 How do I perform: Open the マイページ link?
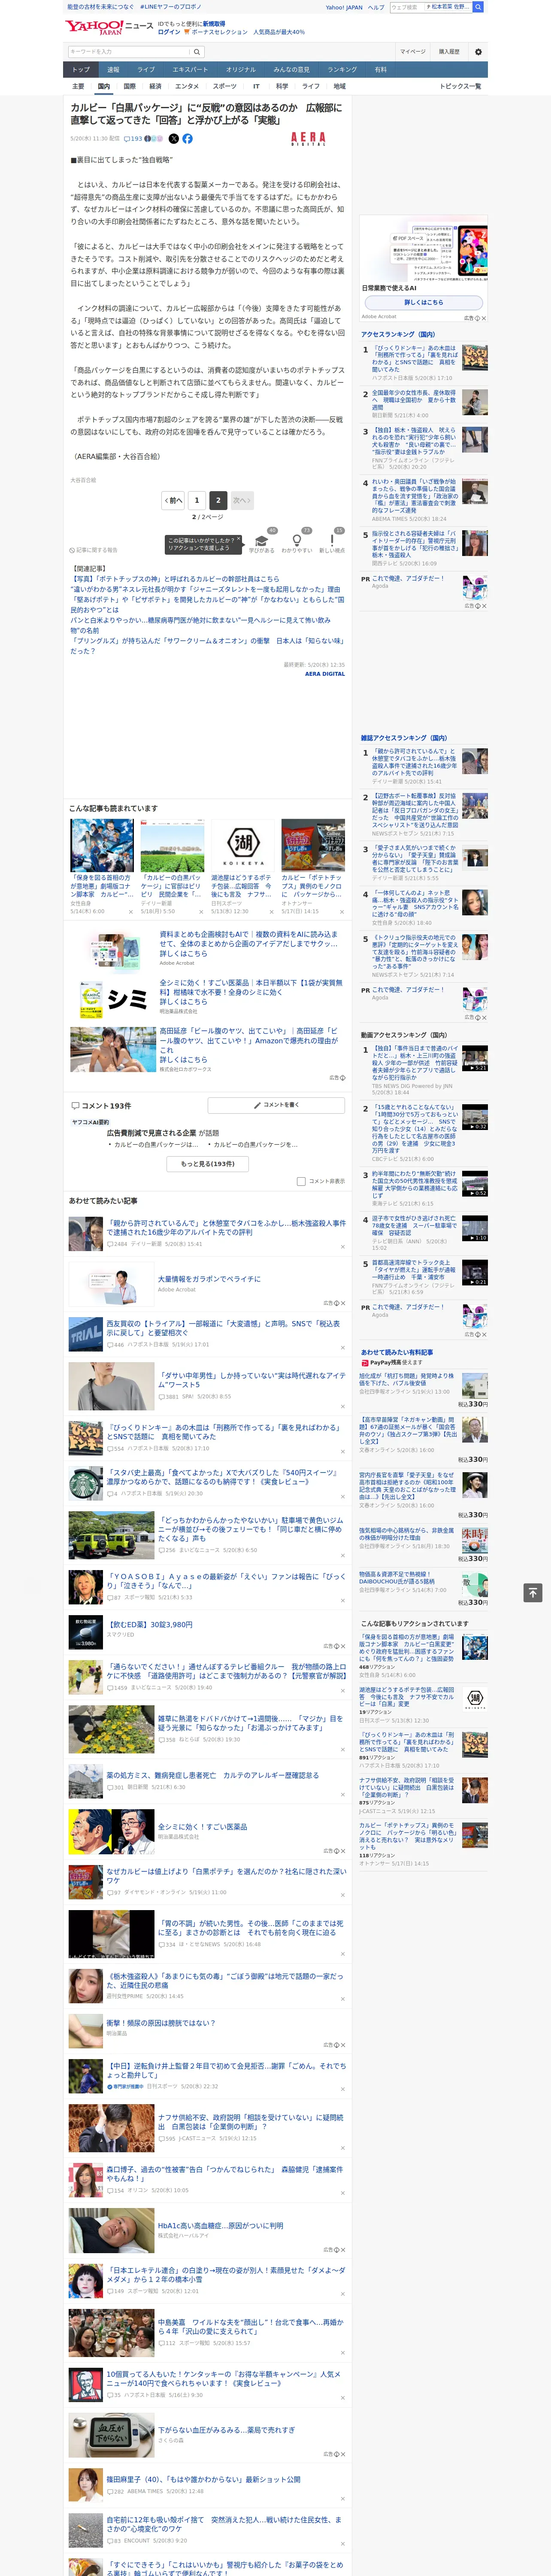click(412, 51)
